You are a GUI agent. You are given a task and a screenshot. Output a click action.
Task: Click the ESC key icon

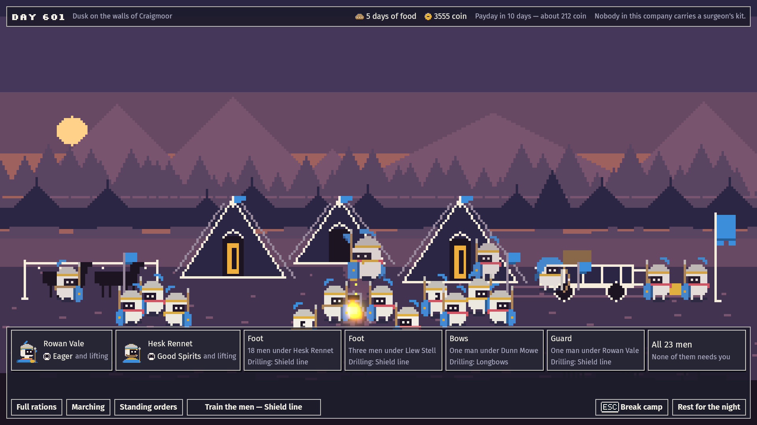point(610,407)
